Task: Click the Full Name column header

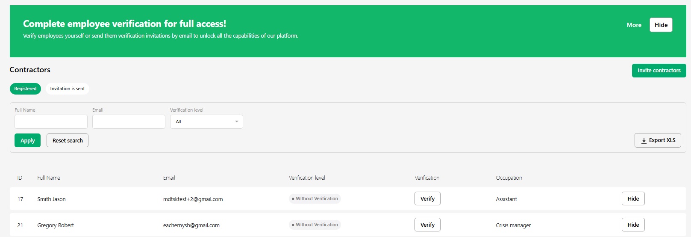Action: (x=49, y=178)
